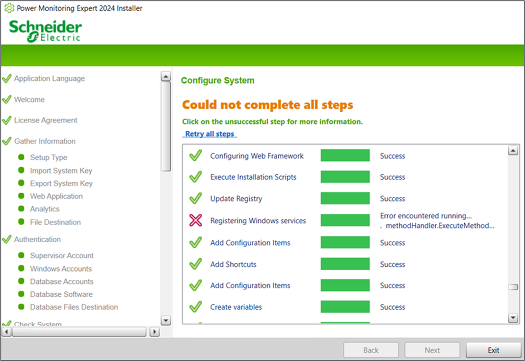Click checkmark icon next to Create variables
Image resolution: width=525 pixels, height=361 pixels.
click(x=196, y=307)
